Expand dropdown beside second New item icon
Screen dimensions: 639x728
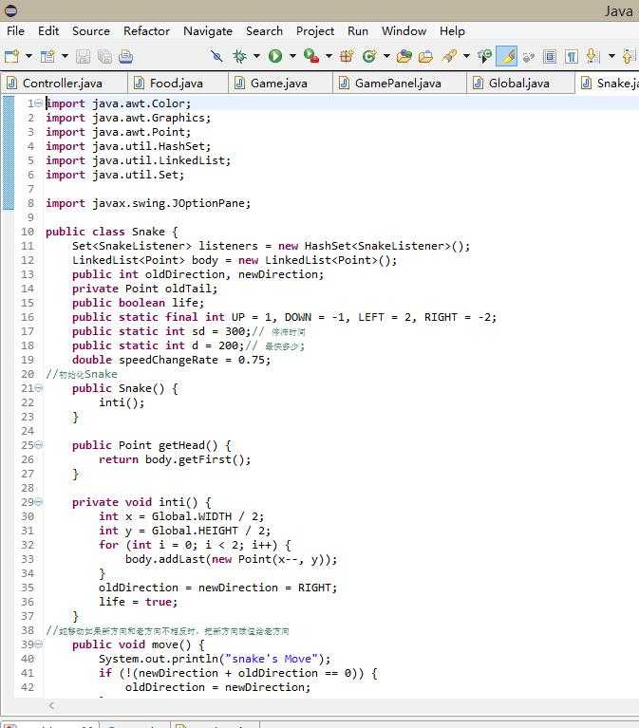point(65,56)
